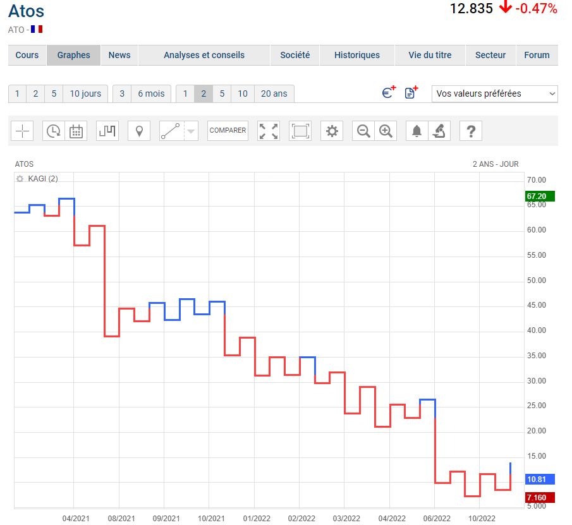Image resolution: width=572 pixels, height=525 pixels.
Task: Open the News tab
Action: (119, 55)
